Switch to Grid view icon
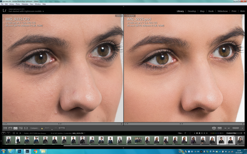The height and width of the screenshot is (154, 247). (x=5, y=128)
